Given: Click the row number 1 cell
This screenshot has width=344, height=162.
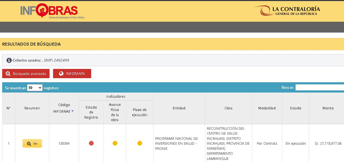Looking at the screenshot, I should (x=9, y=143).
